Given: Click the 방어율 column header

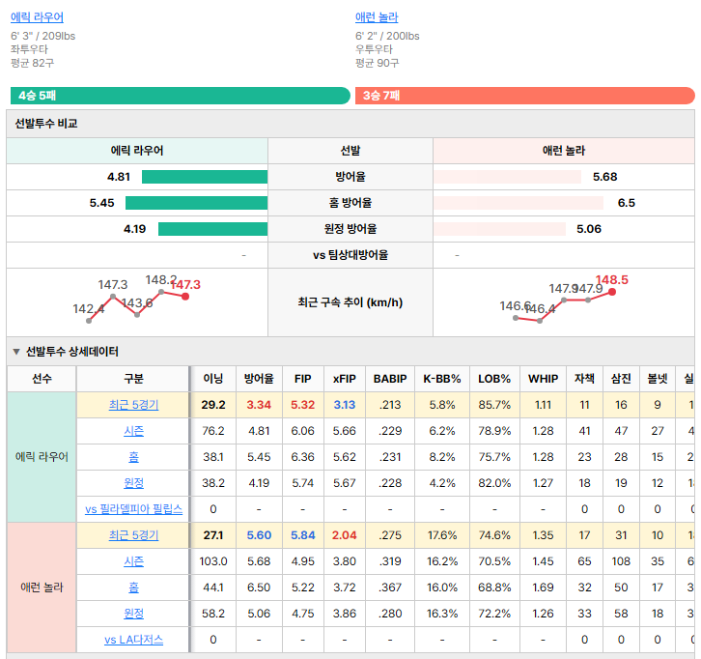Looking at the screenshot, I should (259, 379).
